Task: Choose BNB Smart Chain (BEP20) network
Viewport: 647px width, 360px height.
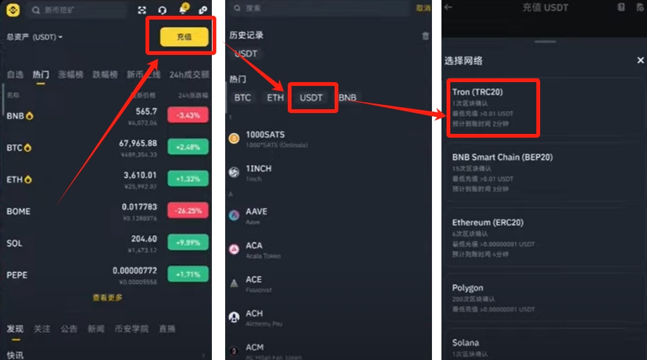Action: 545,172
